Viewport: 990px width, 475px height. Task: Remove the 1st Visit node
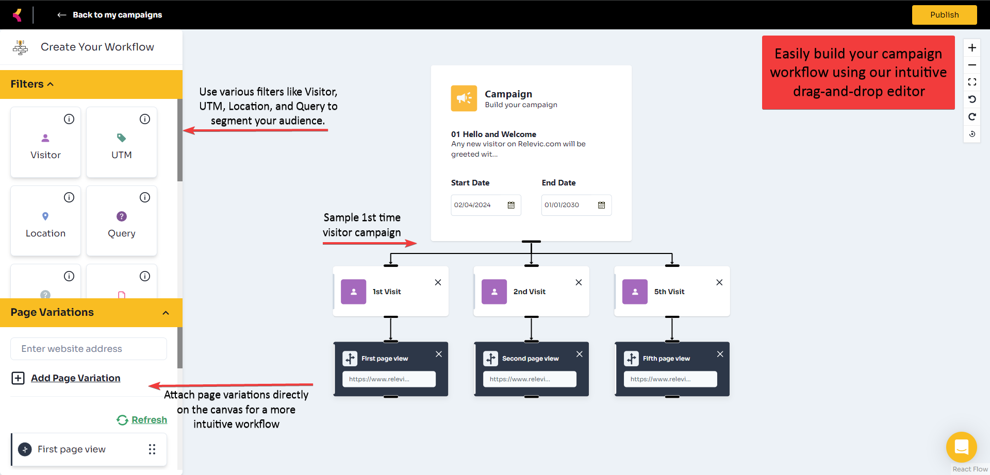(438, 282)
